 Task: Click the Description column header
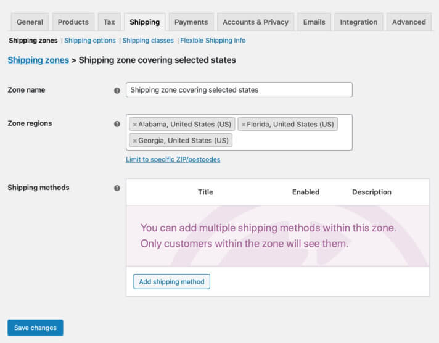tap(372, 192)
